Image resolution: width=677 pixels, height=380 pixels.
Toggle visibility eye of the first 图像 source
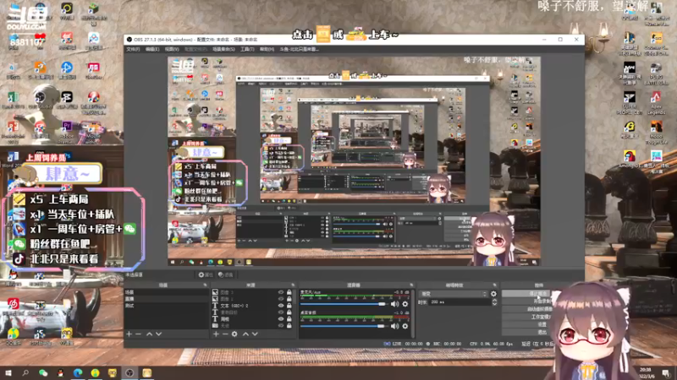(x=281, y=292)
